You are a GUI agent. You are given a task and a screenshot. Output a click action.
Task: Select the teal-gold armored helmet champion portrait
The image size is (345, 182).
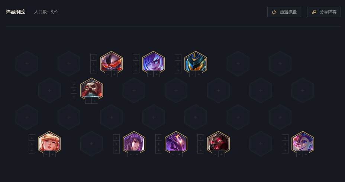coord(196,62)
